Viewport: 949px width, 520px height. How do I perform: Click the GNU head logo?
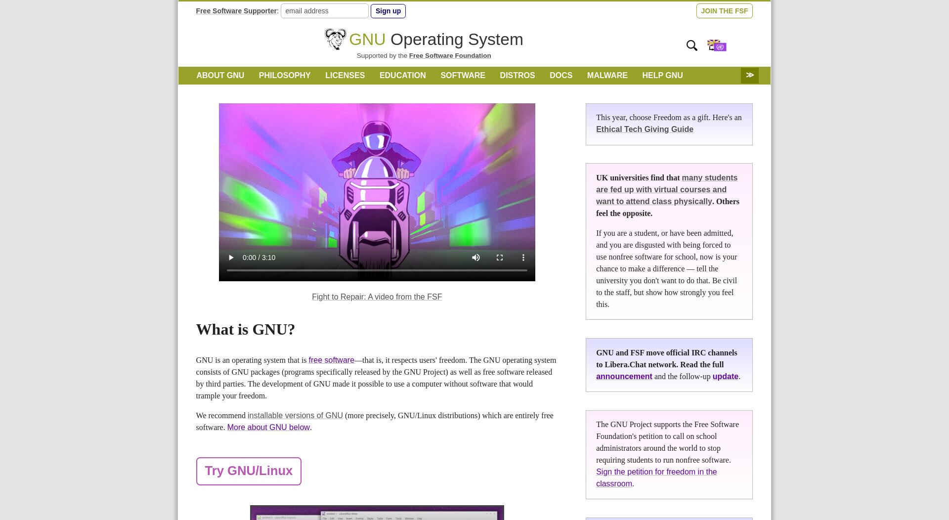pos(335,39)
